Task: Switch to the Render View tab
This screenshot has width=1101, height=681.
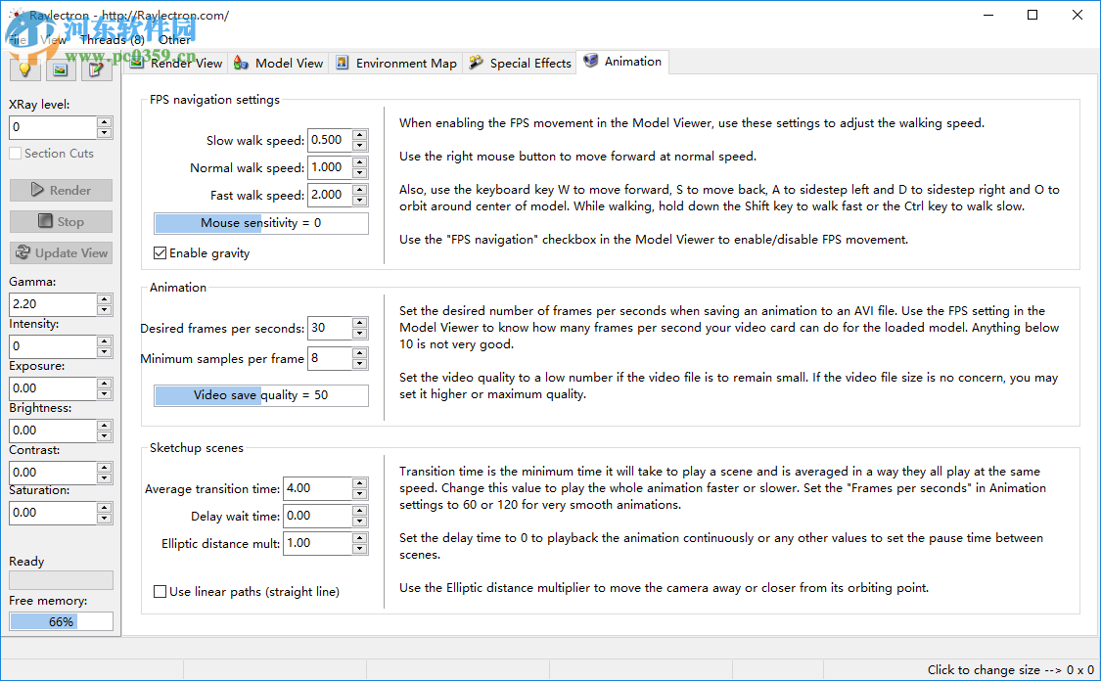Action: pyautogui.click(x=176, y=64)
